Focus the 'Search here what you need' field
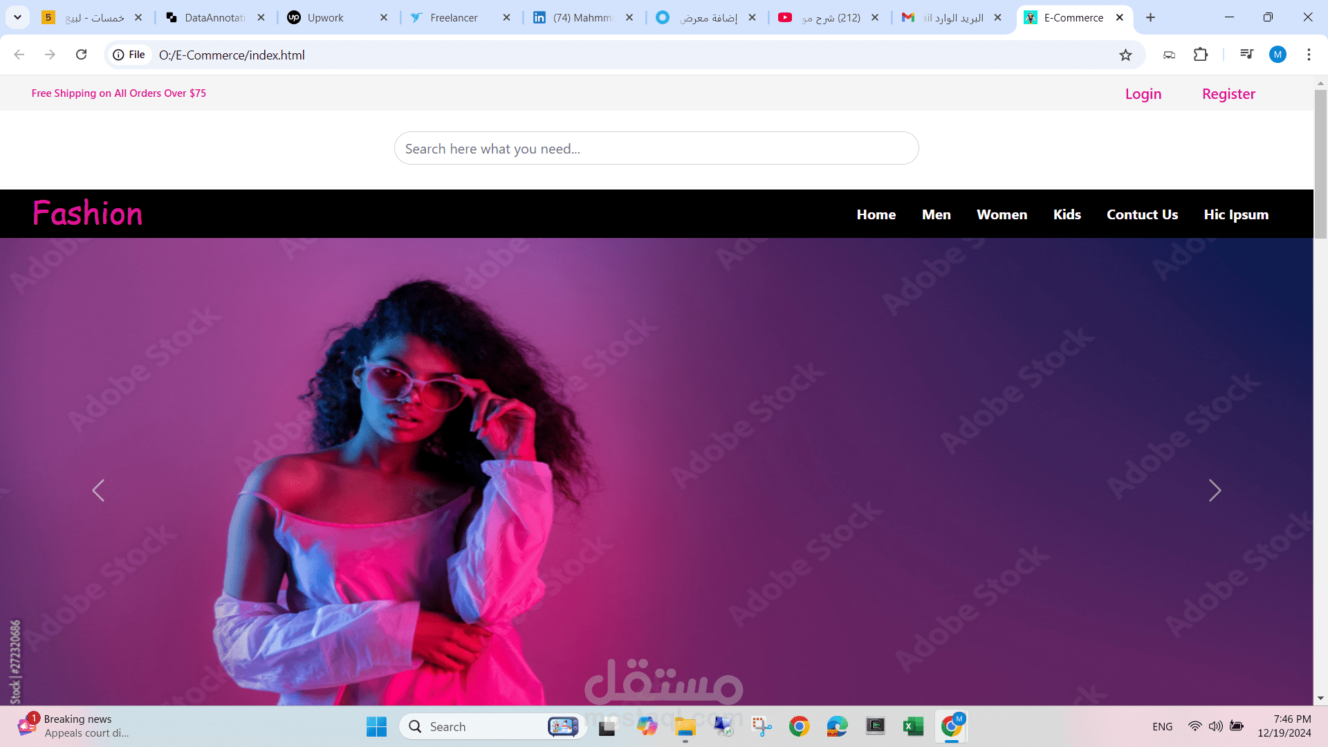 (656, 149)
